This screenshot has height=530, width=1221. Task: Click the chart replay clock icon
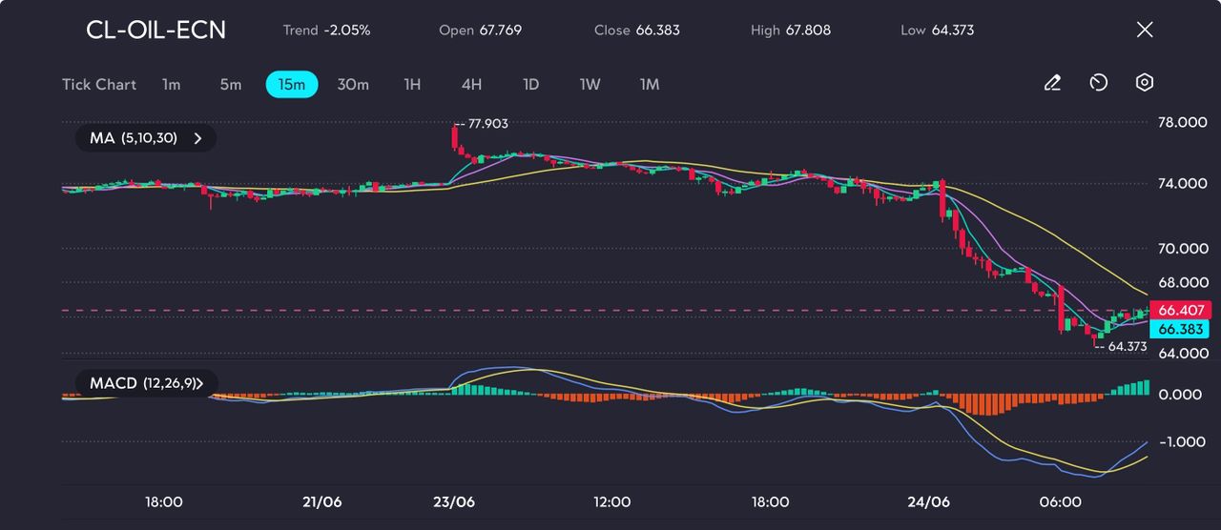pos(1098,83)
